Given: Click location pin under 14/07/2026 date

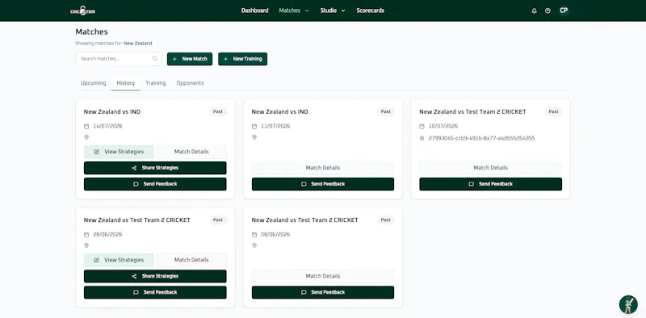Looking at the screenshot, I should pyautogui.click(x=86, y=137).
